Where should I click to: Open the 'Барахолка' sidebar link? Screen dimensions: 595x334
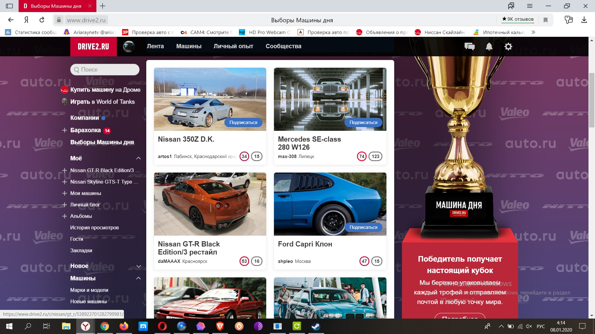[86, 130]
